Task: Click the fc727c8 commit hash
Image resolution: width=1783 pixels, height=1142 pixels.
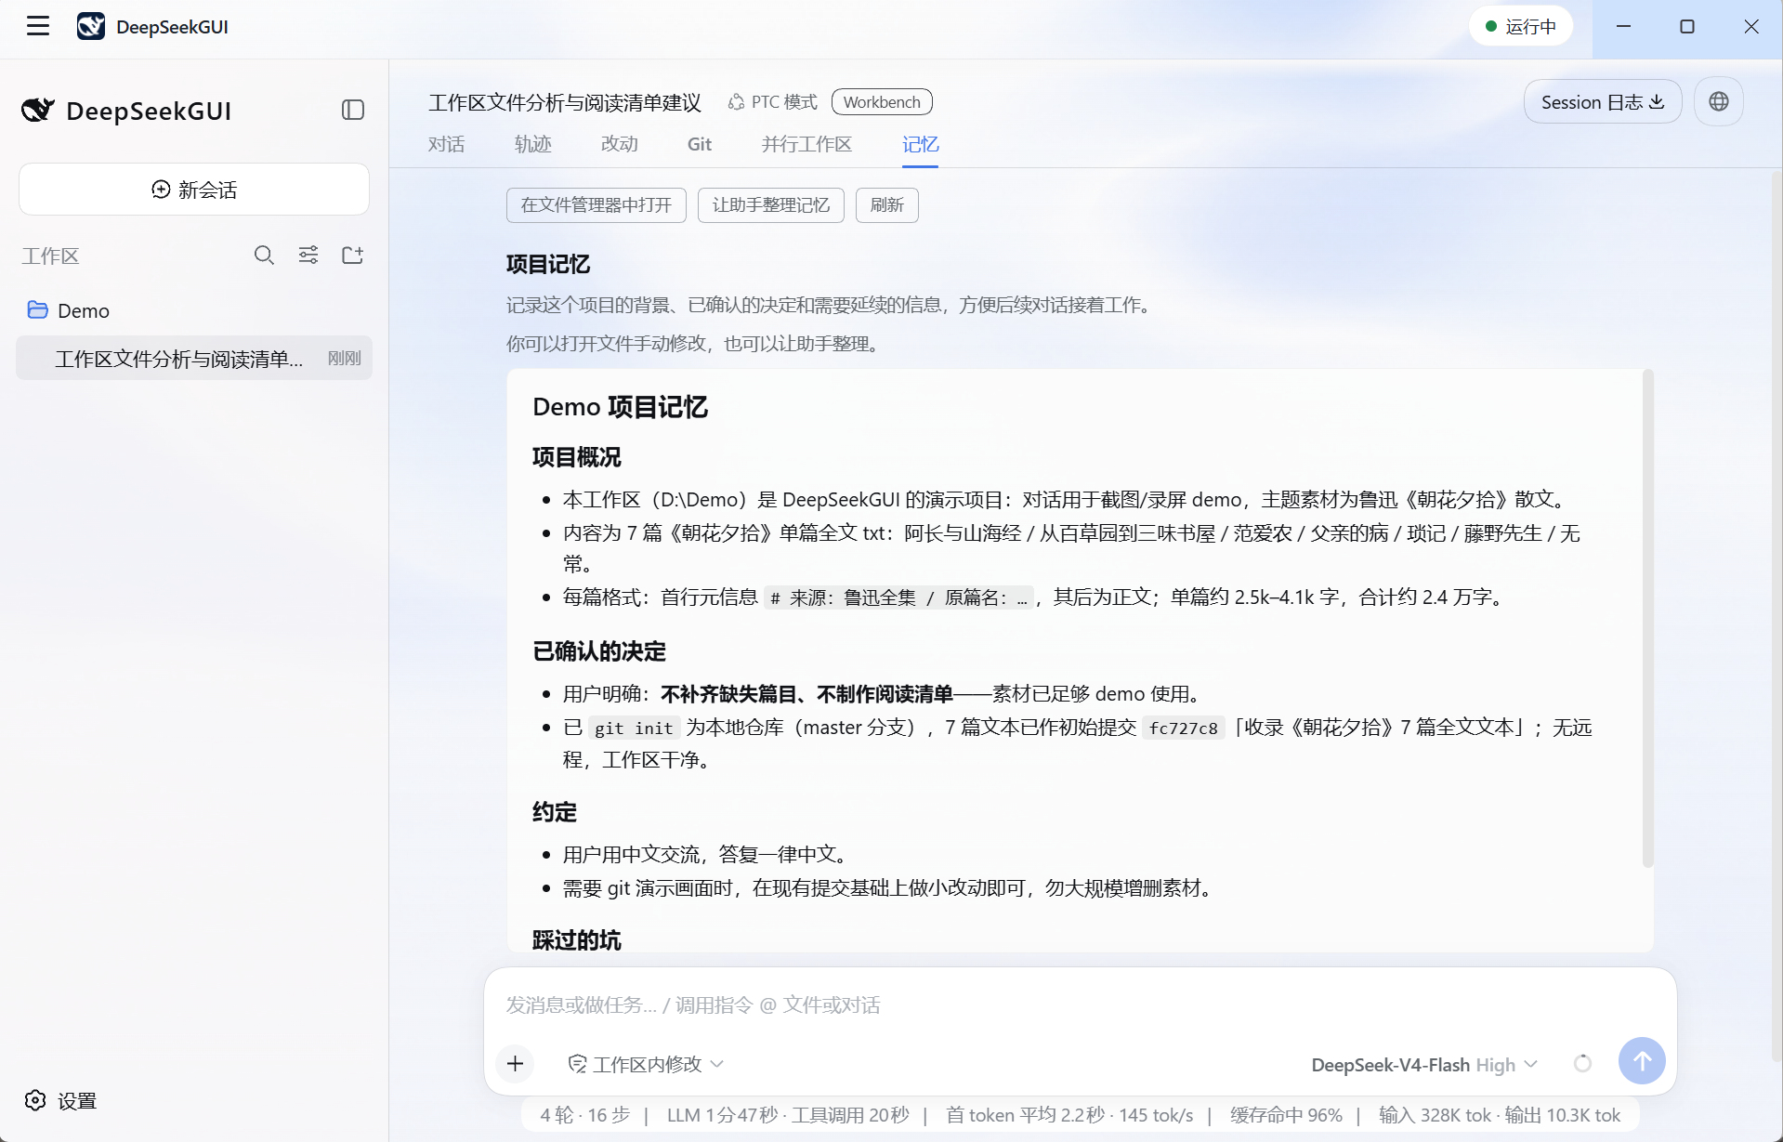Action: click(1183, 729)
